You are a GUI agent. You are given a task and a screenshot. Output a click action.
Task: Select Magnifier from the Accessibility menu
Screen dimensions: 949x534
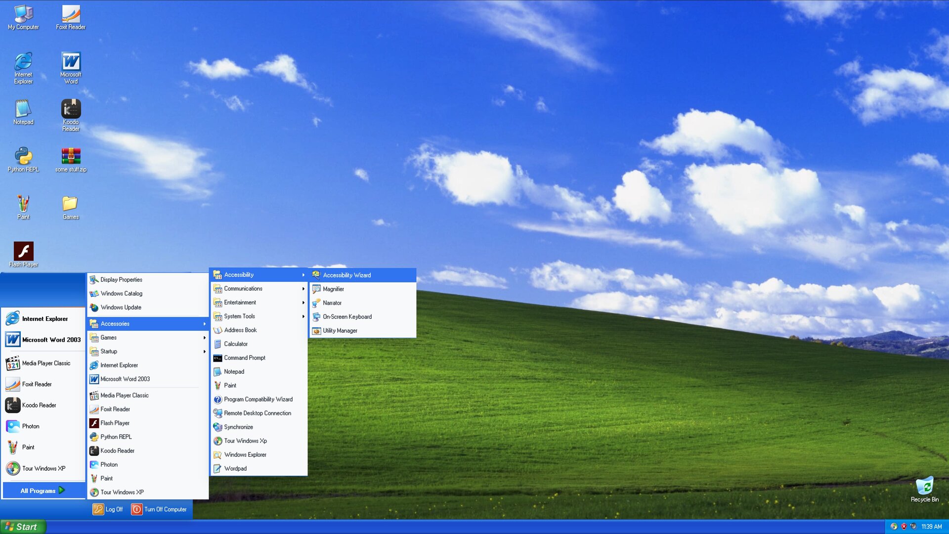(333, 289)
